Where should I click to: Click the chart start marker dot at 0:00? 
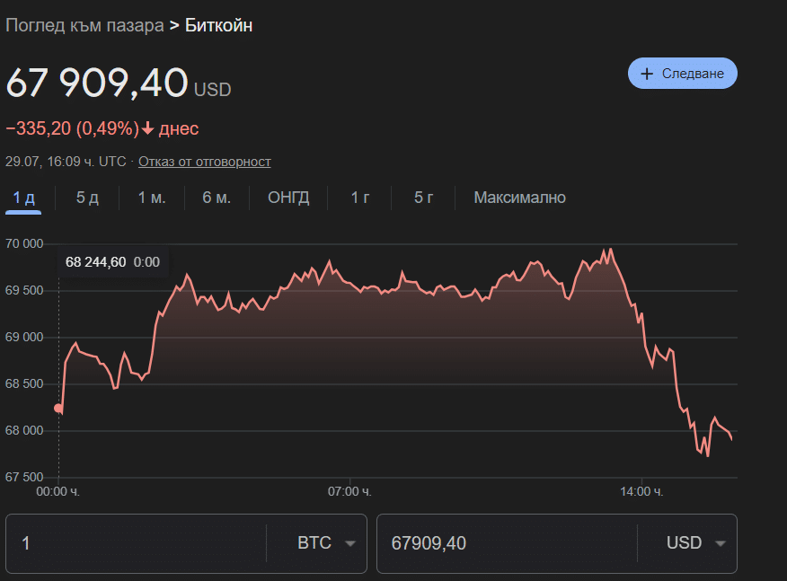point(58,408)
